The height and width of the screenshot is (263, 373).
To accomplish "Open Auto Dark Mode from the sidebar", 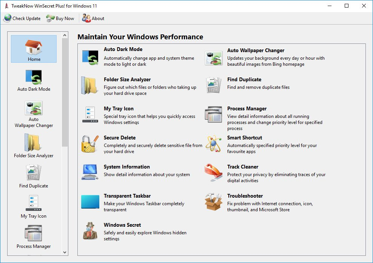I will (33, 77).
